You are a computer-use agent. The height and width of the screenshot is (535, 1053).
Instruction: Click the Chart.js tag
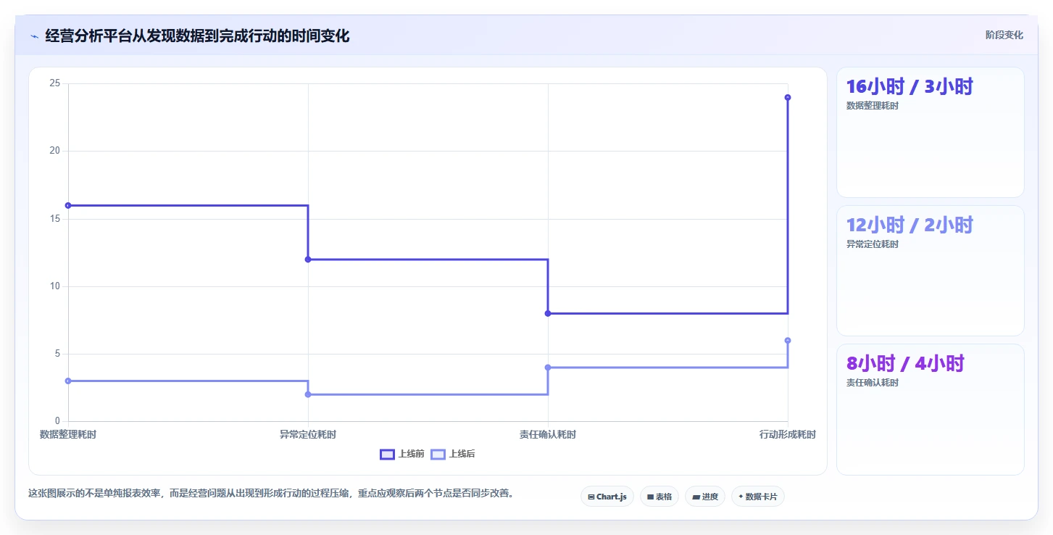(x=607, y=497)
